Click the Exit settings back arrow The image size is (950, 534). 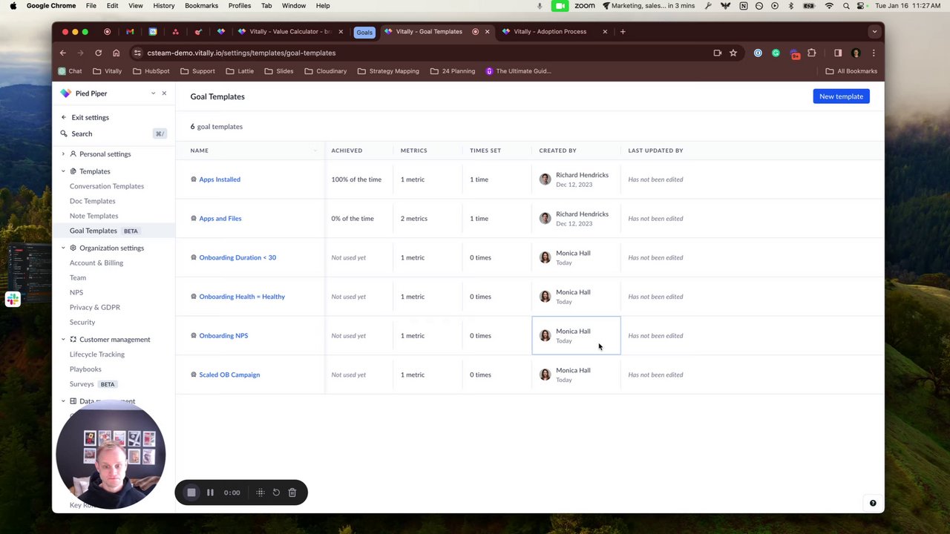click(64, 117)
